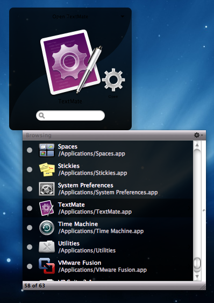Click the /Applications/Utilities path text
The image size is (214, 303).
[x=87, y=250]
